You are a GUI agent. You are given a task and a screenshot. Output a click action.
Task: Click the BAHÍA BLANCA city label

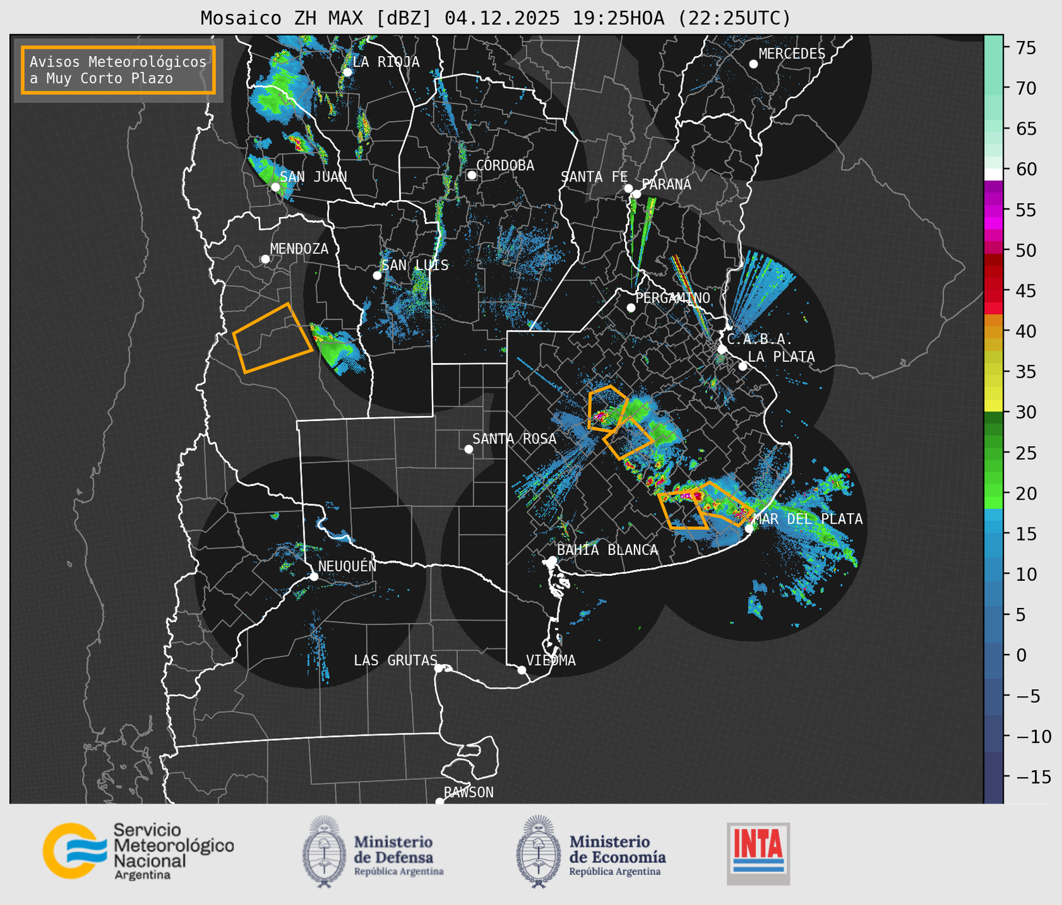tap(607, 549)
